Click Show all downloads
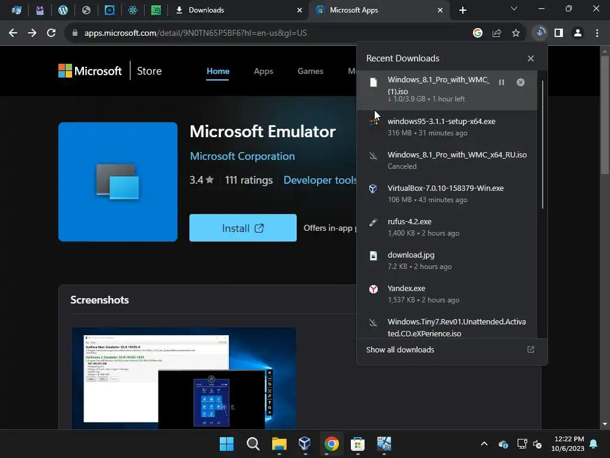The height and width of the screenshot is (458, 610). tap(400, 349)
